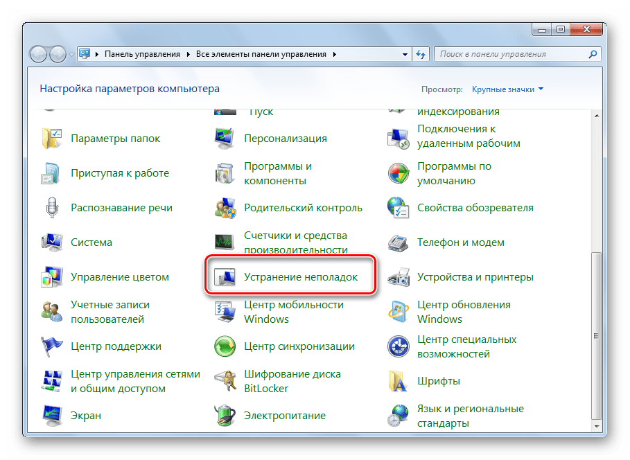
Task: Open the Управление цветом link
Action: 119,277
